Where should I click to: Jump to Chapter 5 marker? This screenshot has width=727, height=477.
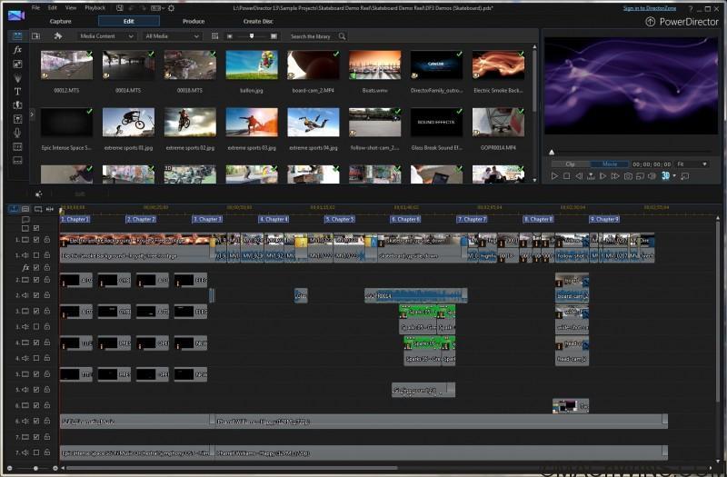point(339,219)
